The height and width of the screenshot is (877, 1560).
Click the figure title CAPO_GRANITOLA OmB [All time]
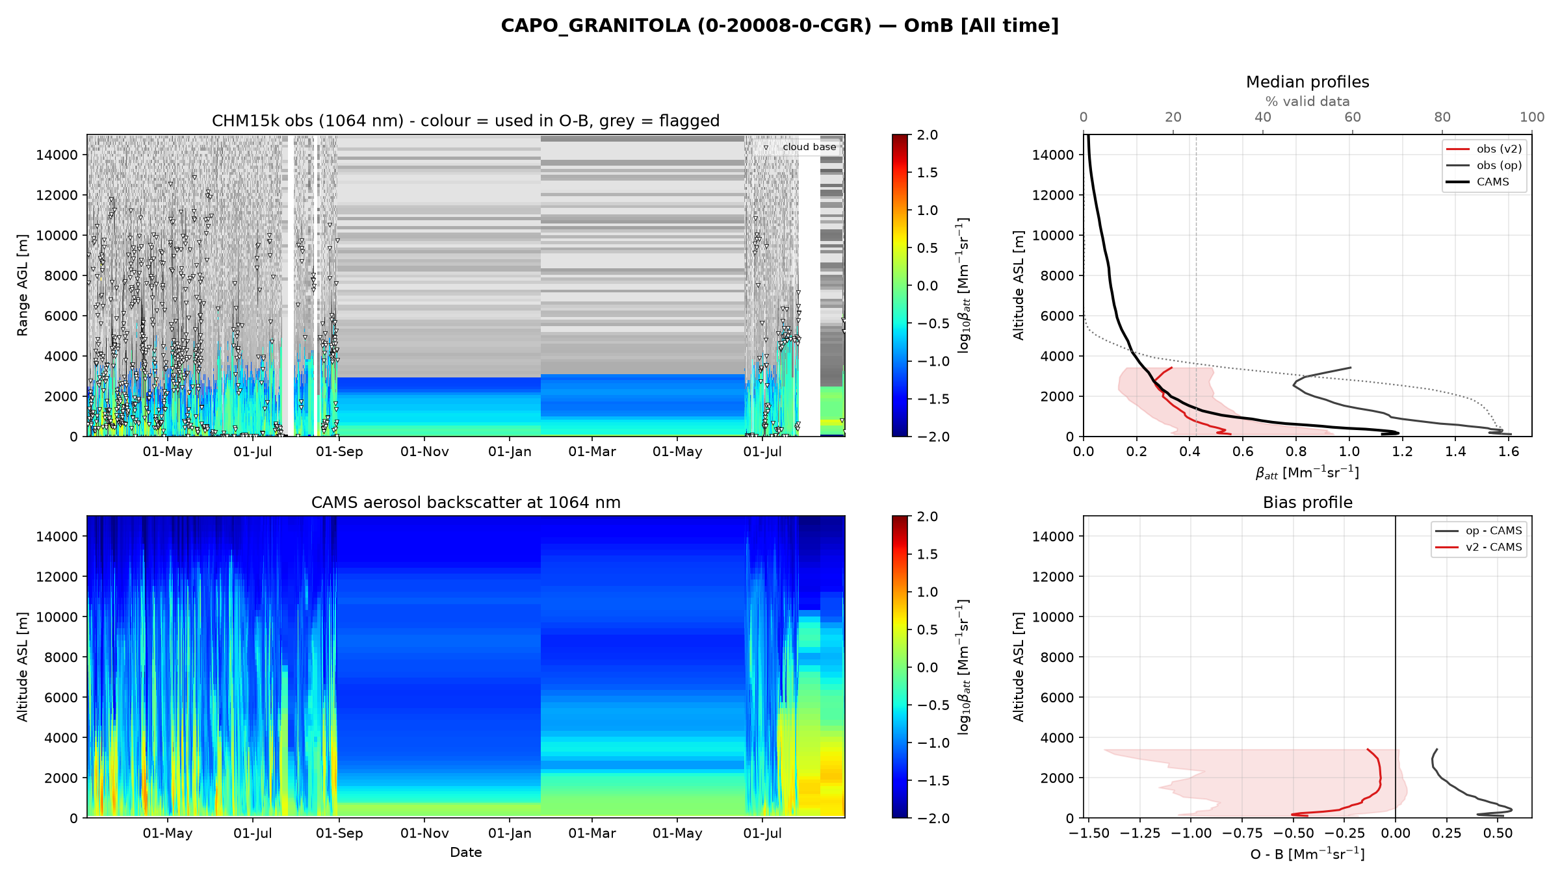(x=779, y=26)
